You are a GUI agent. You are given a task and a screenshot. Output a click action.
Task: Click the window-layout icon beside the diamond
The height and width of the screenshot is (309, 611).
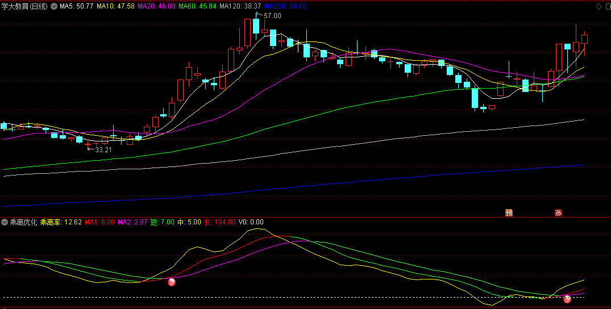click(608, 7)
